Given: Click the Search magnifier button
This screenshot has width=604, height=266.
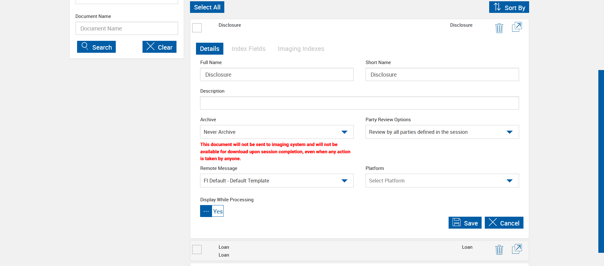Looking at the screenshot, I should click(96, 47).
